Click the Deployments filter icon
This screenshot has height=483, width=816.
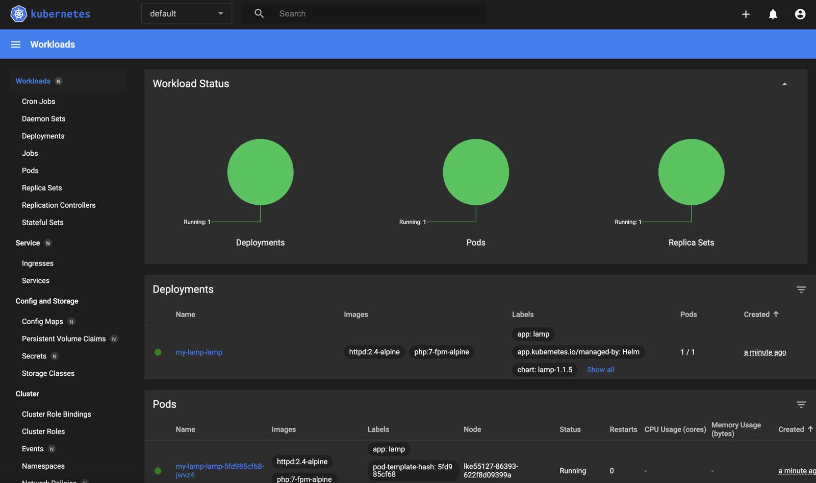(801, 289)
